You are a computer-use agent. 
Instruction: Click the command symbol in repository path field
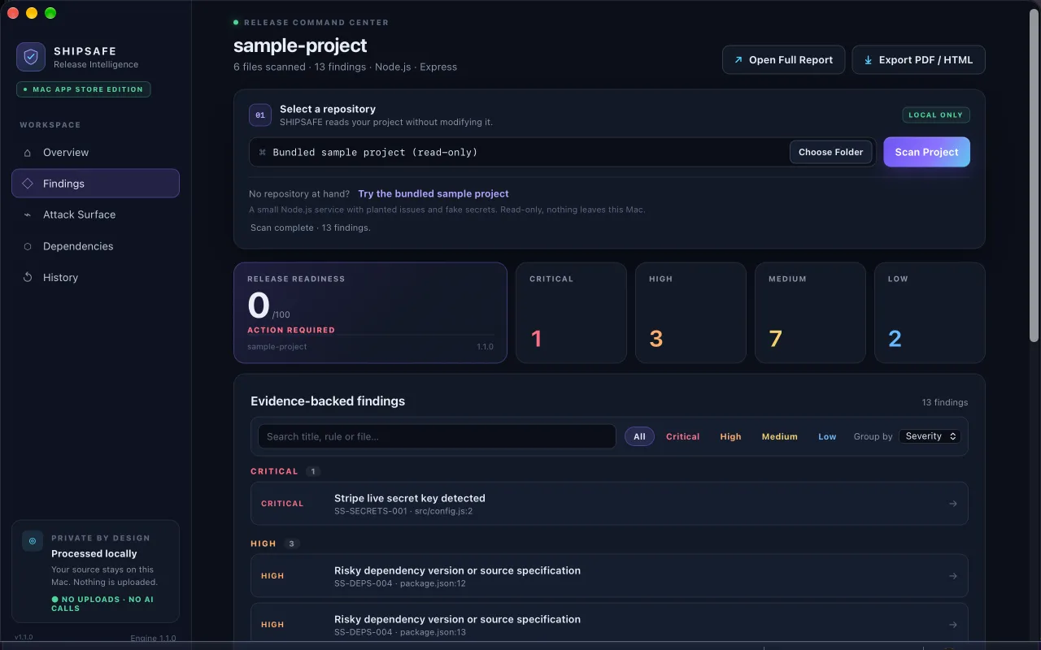click(262, 152)
